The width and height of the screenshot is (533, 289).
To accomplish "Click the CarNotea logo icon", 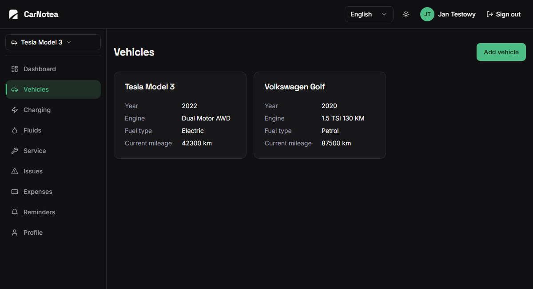I will tap(13, 14).
